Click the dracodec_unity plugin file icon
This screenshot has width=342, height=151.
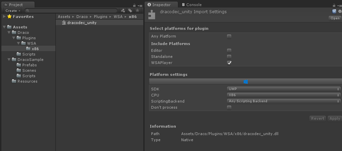64,22
